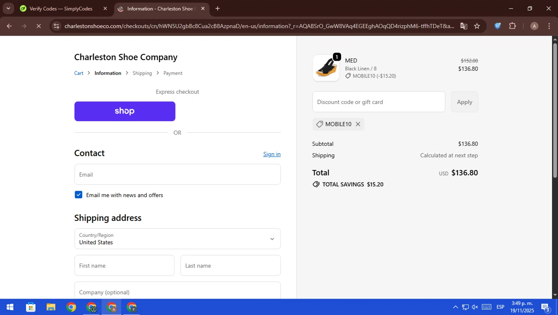Click ESP language indicator in taskbar
Image resolution: width=558 pixels, height=315 pixels.
click(500, 307)
